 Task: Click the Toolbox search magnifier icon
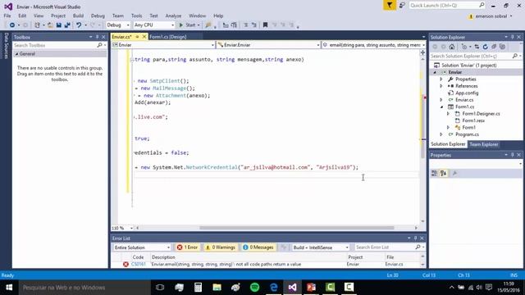(99, 45)
